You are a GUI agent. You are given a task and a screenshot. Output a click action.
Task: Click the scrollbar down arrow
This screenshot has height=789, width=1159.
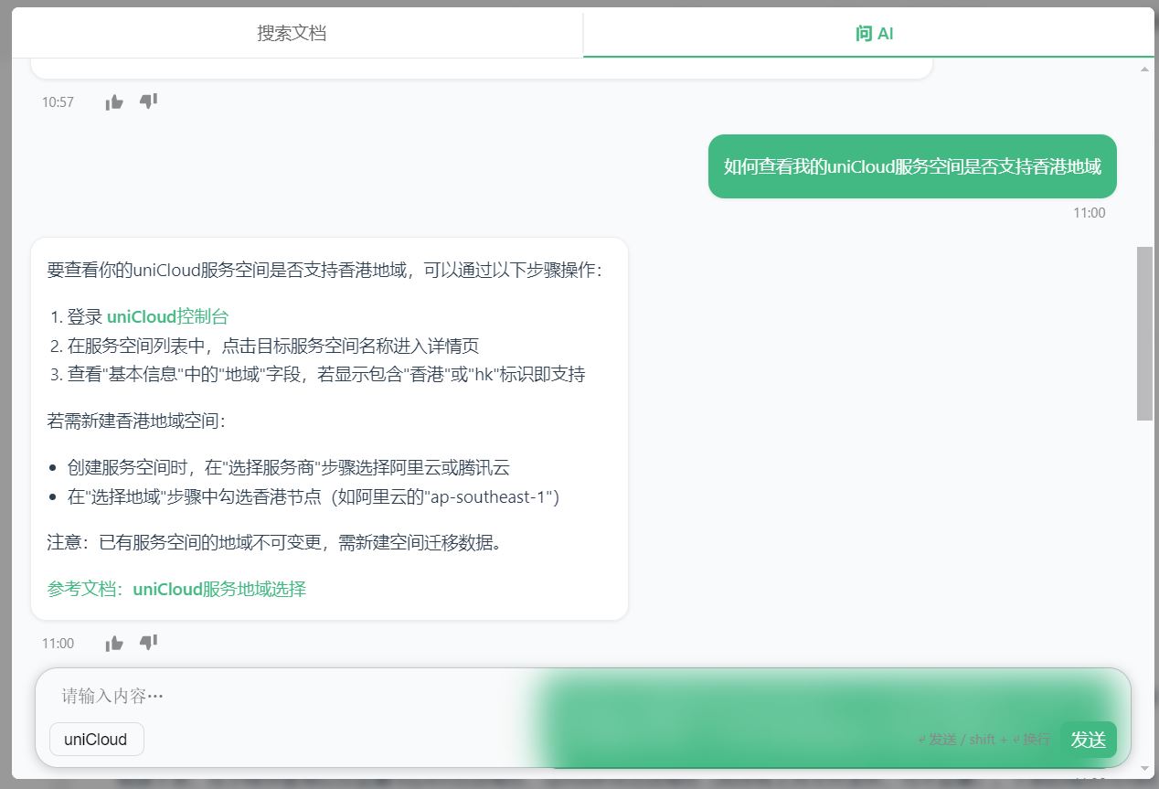tap(1144, 769)
